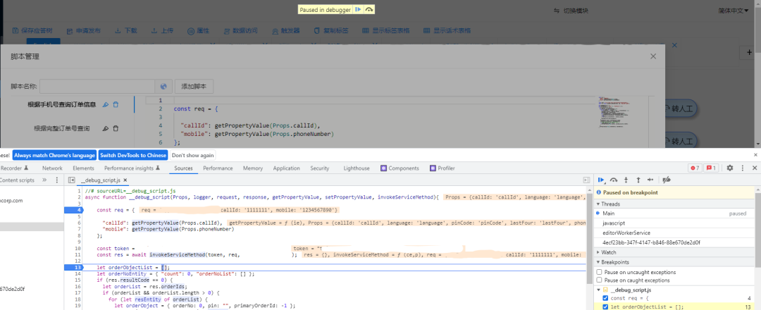Dismiss the DevTools language info bar
Viewport: 761px width, 310px height.
(755, 155)
